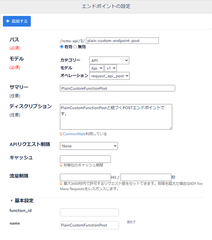Open the カテゴリー dropdown showing API
This screenshot has width=212, height=240.
(109, 60)
